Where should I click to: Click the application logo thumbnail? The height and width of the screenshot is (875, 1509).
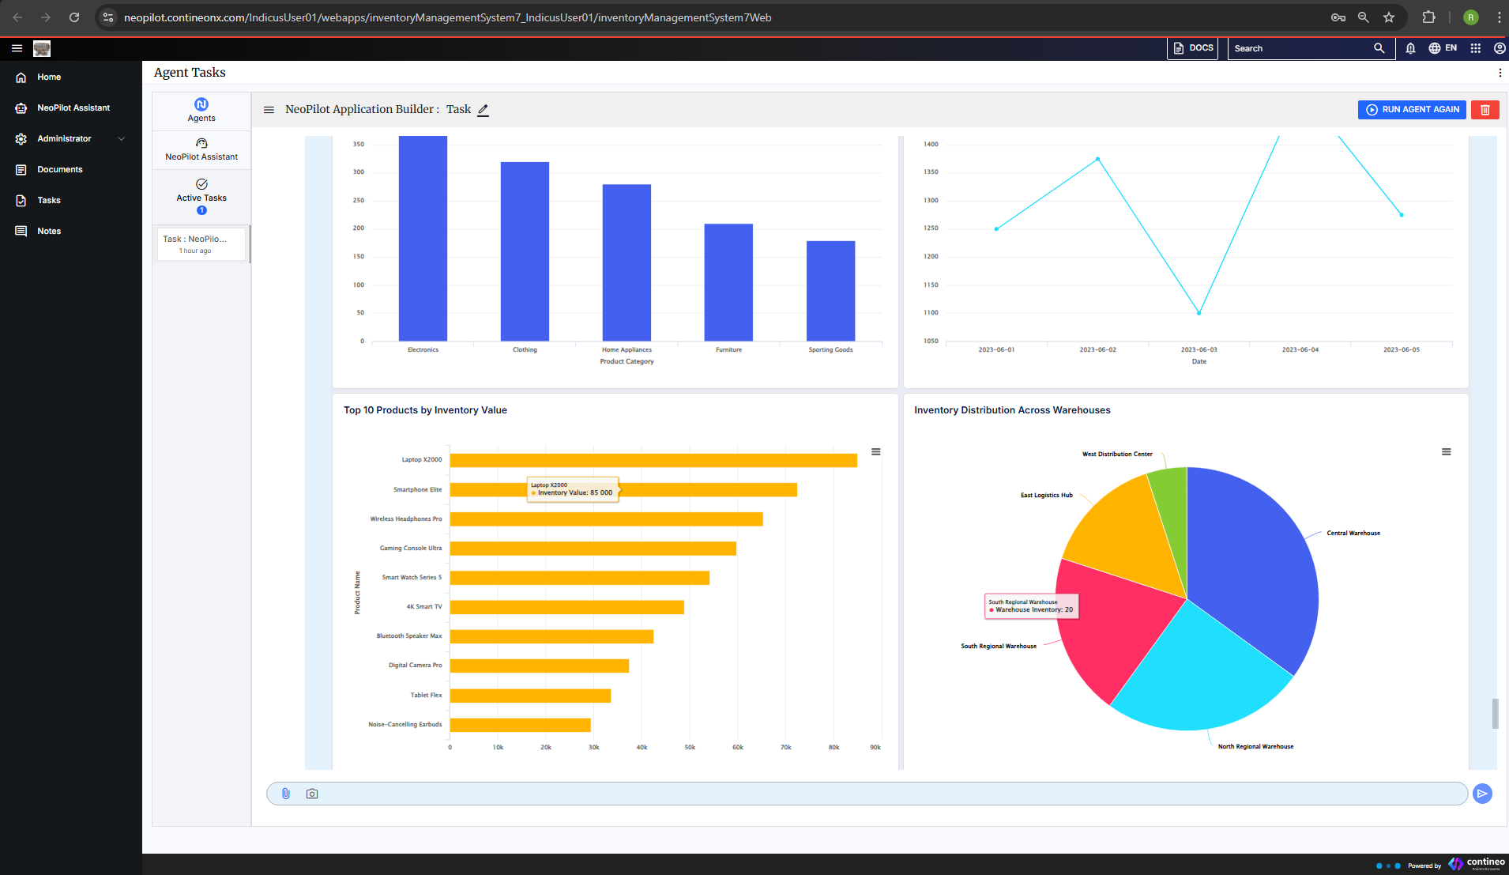pos(42,48)
